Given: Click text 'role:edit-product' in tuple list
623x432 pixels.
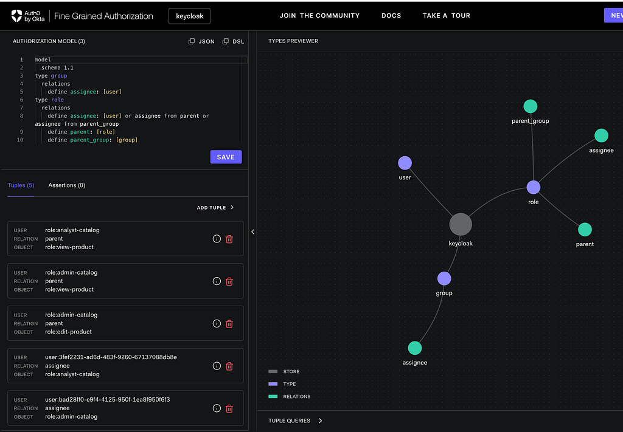Looking at the screenshot, I should tap(68, 332).
